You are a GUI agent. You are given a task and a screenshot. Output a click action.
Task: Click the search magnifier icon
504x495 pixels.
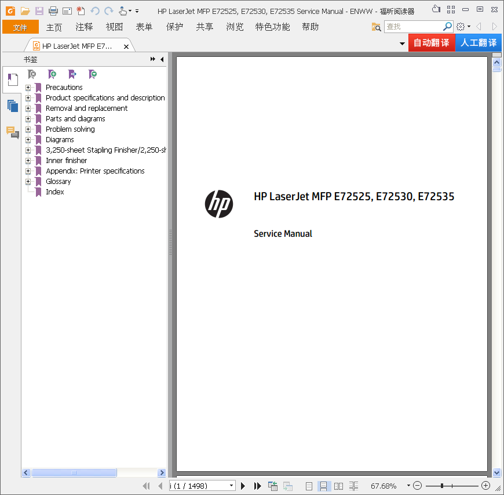(x=447, y=27)
